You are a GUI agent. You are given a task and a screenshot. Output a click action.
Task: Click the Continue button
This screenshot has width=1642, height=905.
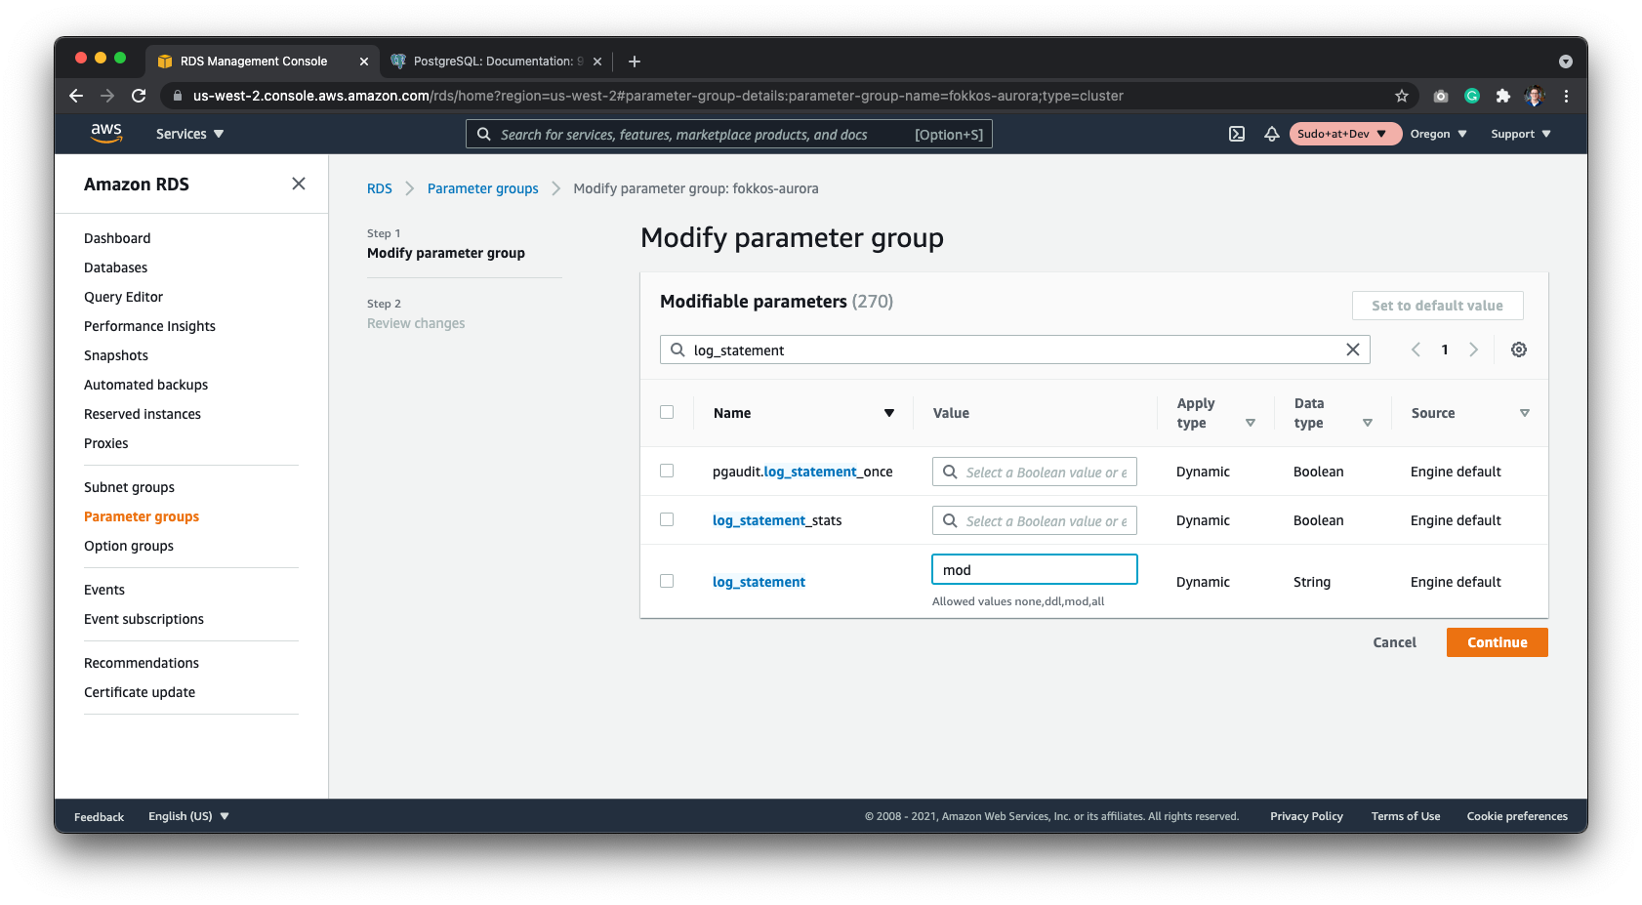1497,642
